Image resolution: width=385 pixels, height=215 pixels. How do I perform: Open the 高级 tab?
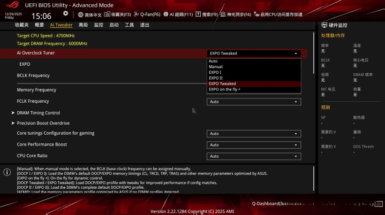pos(83,25)
